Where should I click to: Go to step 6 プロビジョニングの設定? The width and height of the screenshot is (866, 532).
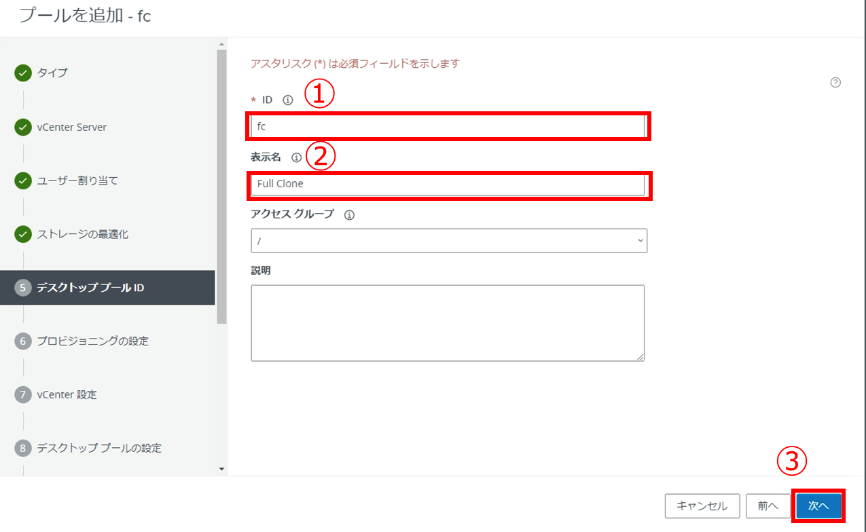coord(92,341)
